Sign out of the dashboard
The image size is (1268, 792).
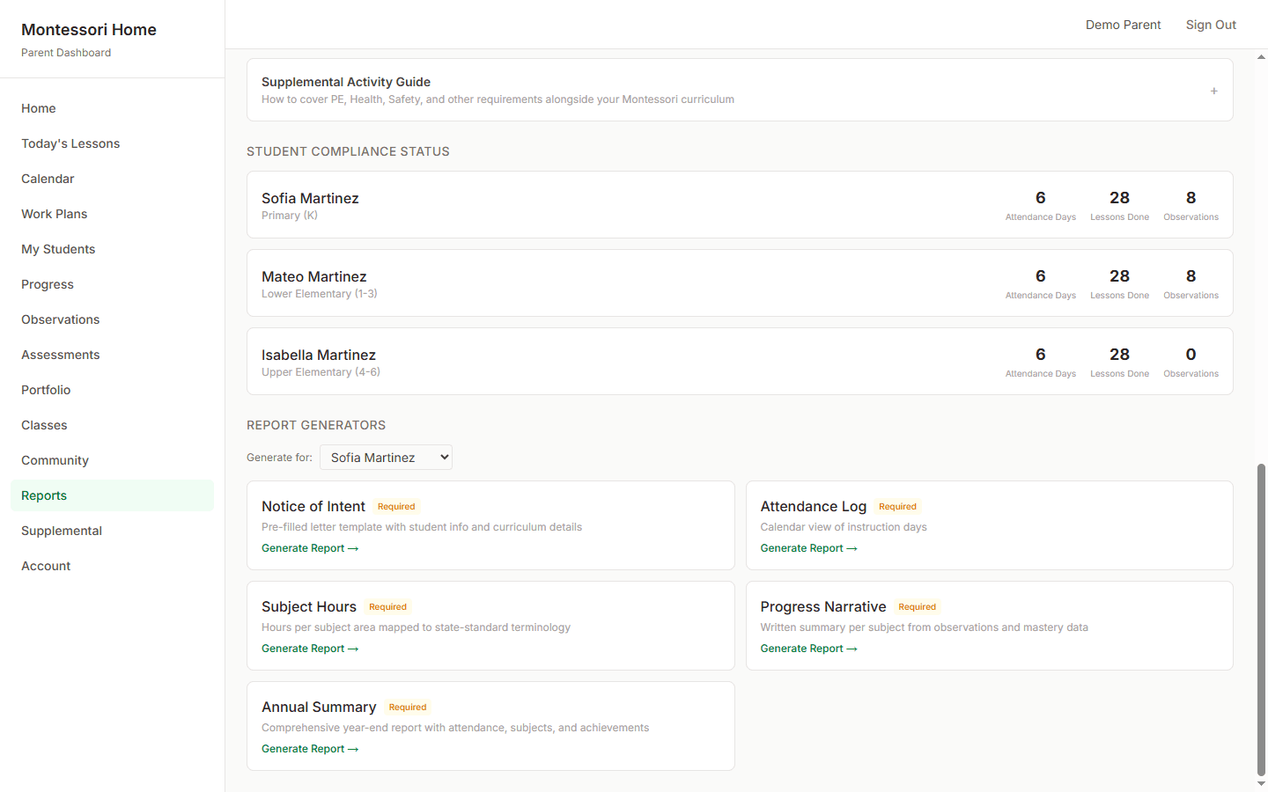tap(1211, 24)
